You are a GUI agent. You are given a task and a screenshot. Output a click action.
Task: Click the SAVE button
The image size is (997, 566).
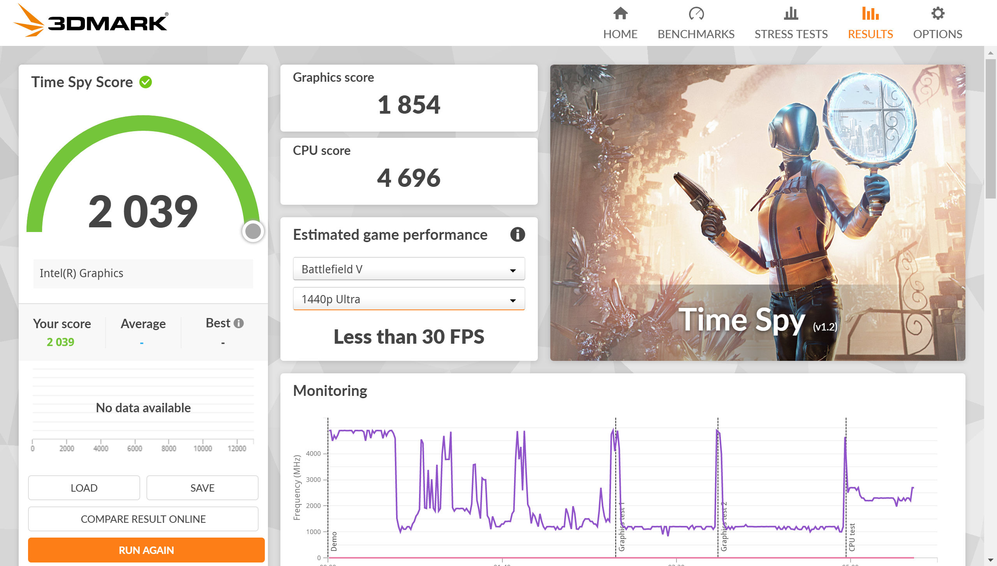point(203,488)
